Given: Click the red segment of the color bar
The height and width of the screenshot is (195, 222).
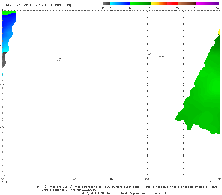Looking at the screenshot, I should pos(172,4).
